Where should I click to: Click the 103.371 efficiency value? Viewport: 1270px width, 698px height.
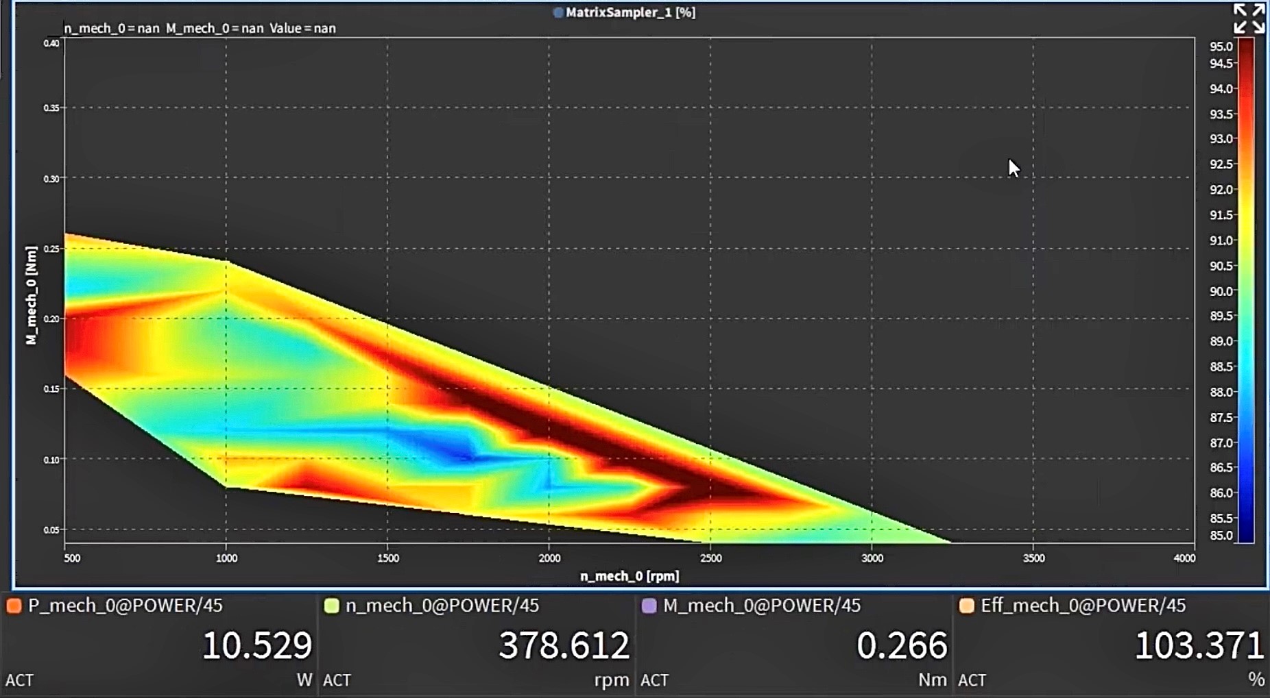1199,645
